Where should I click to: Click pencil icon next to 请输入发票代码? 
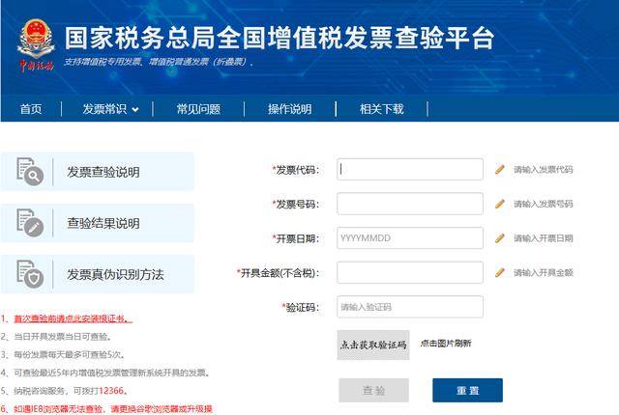point(500,169)
